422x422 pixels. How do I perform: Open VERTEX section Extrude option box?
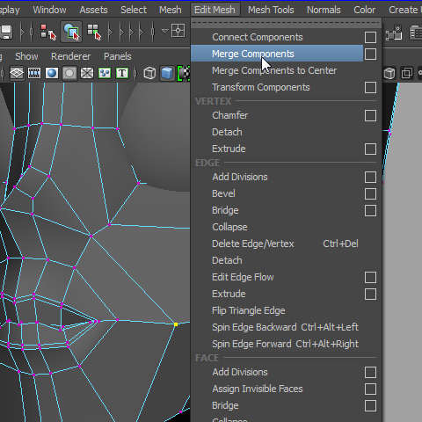click(370, 149)
